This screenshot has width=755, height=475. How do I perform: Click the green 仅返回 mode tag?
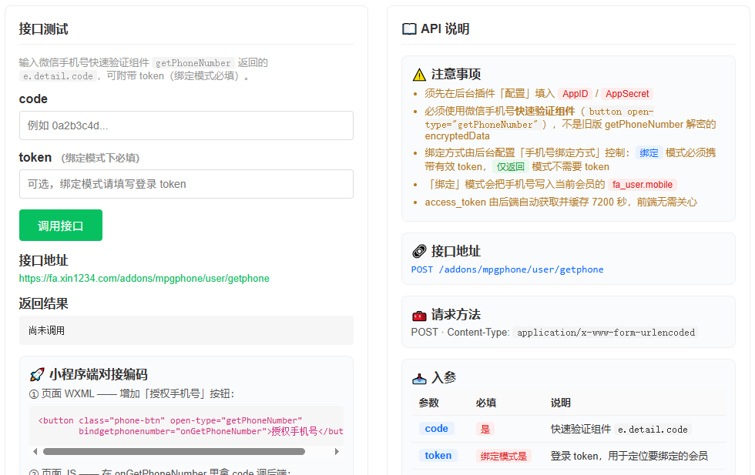[x=510, y=167]
